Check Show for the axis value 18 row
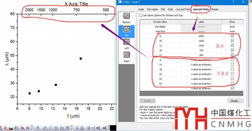The image size is (252, 131). pyautogui.click(x=232, y=69)
